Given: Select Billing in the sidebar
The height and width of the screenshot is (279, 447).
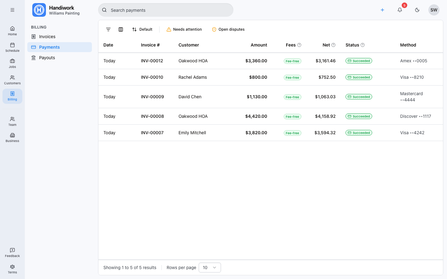Looking at the screenshot, I should click(12, 96).
